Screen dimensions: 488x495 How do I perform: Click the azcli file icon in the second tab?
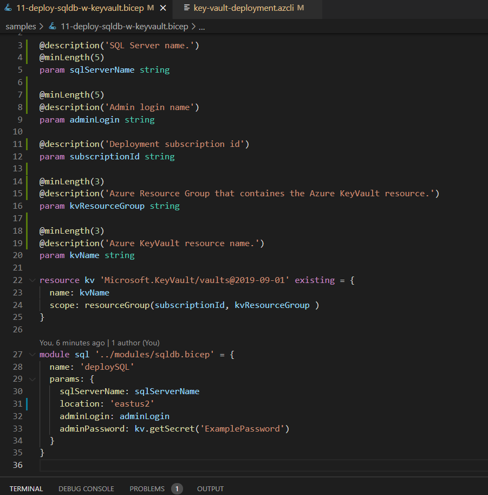tap(187, 8)
